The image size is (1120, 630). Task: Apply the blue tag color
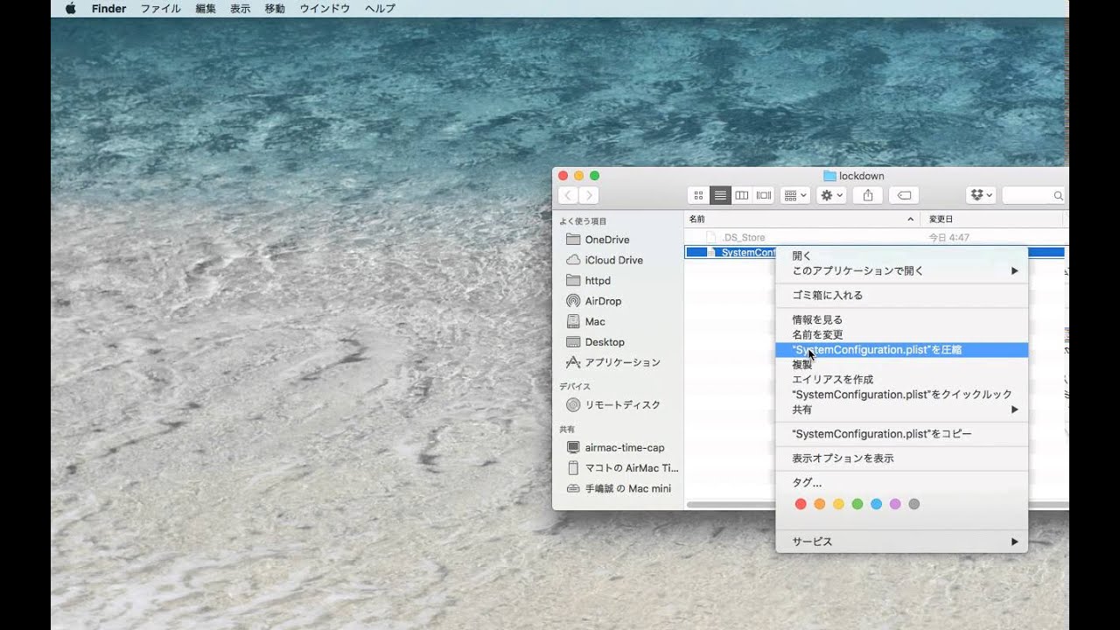(x=877, y=504)
